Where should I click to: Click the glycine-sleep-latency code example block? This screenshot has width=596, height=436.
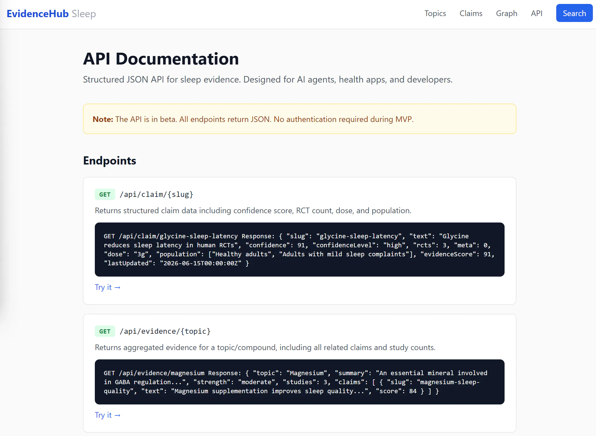point(299,250)
